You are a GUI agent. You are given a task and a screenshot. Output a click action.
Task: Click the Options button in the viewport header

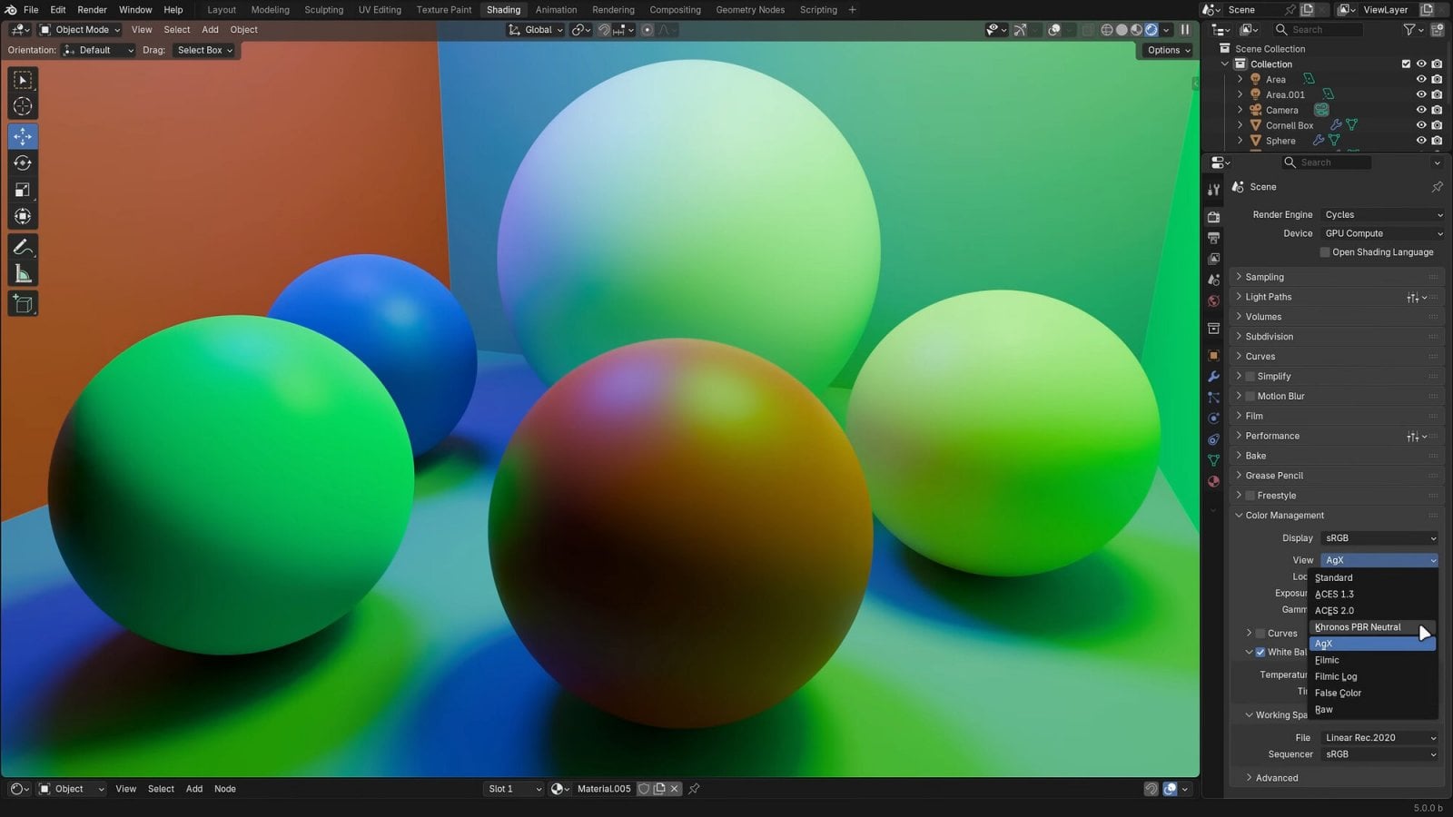click(1166, 50)
